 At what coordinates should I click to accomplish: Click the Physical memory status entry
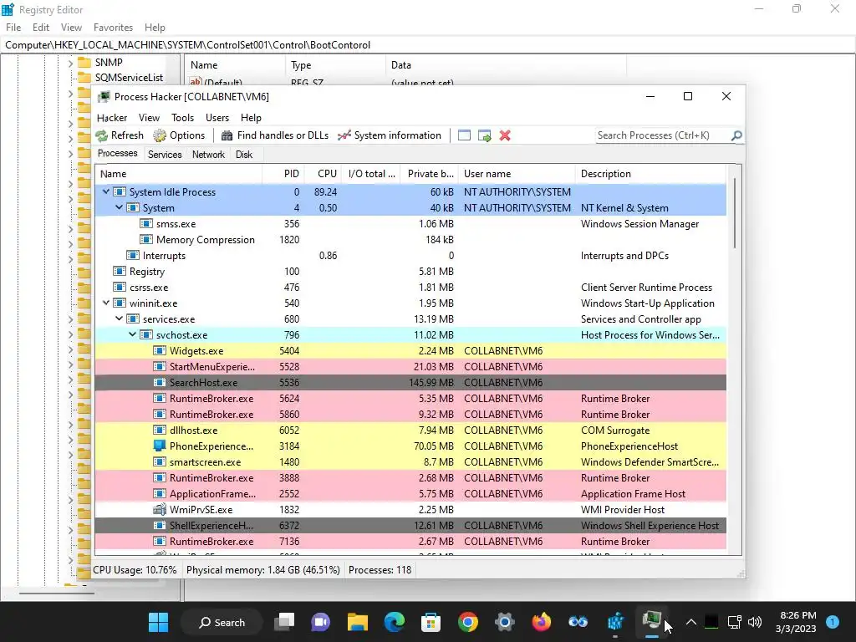point(263,570)
